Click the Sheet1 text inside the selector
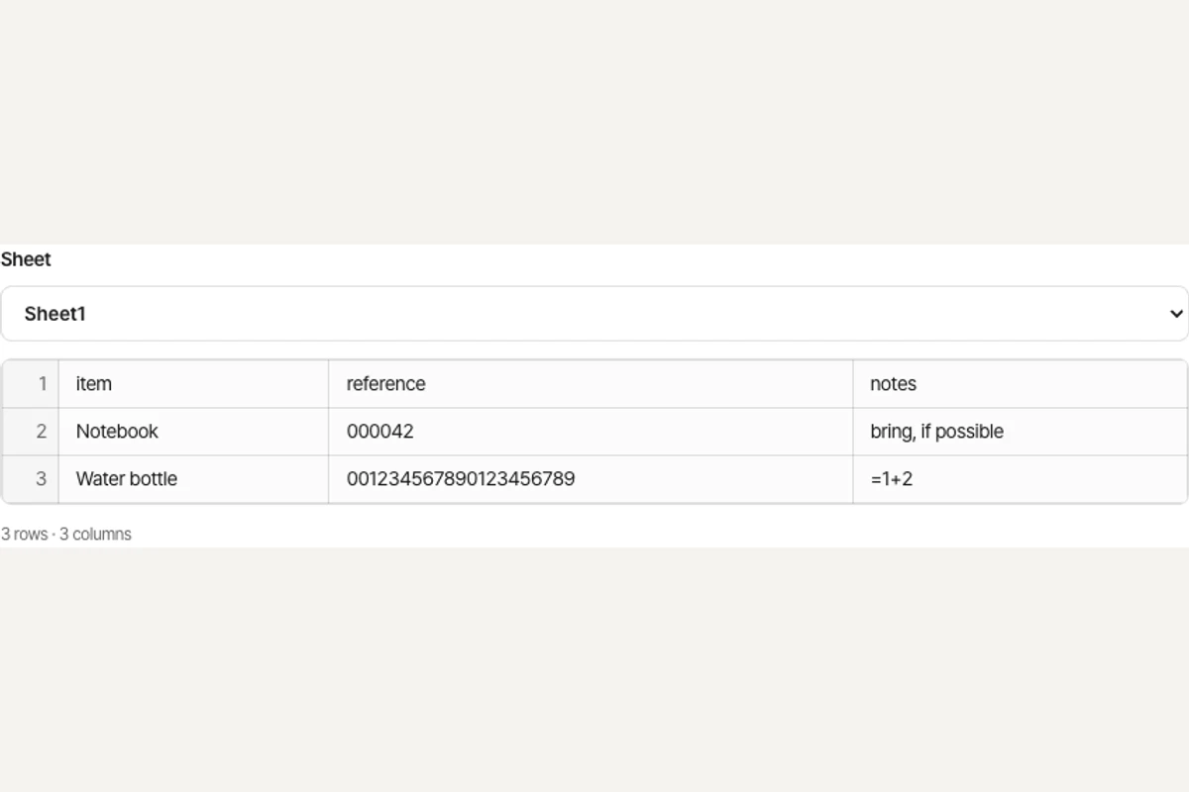Viewport: 1189px width, 792px height. pos(55,314)
